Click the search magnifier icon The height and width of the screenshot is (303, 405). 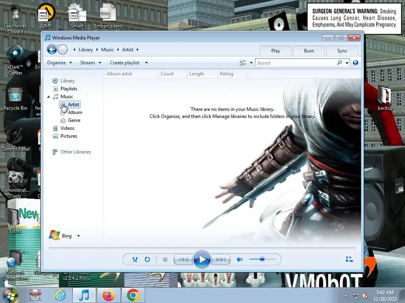pos(339,63)
